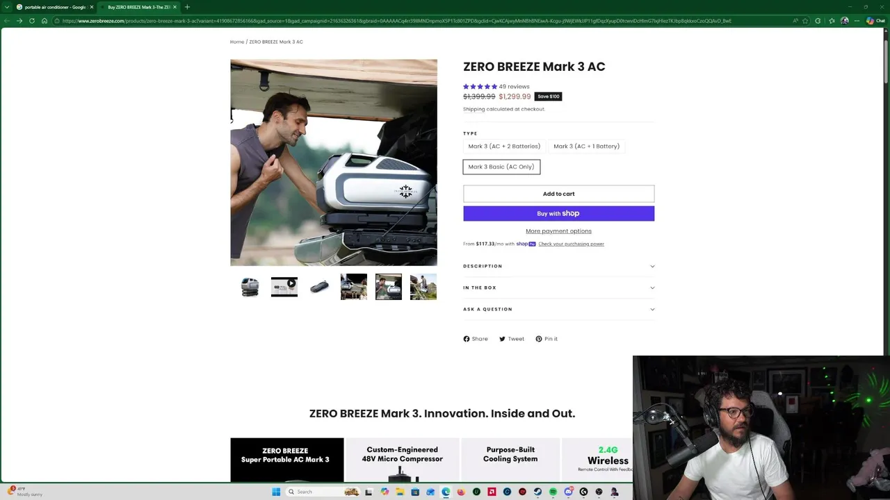Open browser extensions icon
890x500 pixels.
[818, 21]
